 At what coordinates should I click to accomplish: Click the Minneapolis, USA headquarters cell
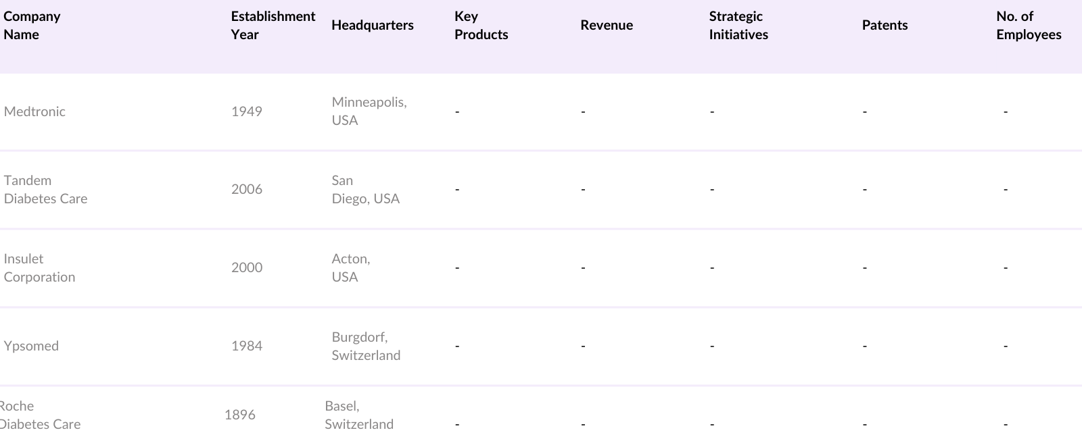click(x=369, y=111)
